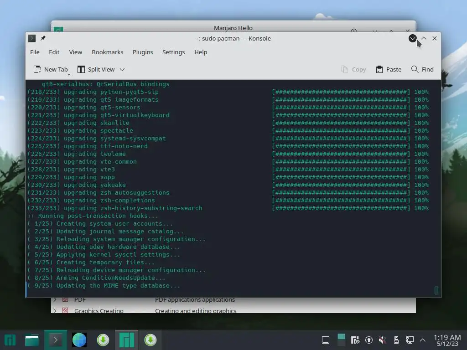Paste clipboard using Paste toolbar button

(x=389, y=69)
